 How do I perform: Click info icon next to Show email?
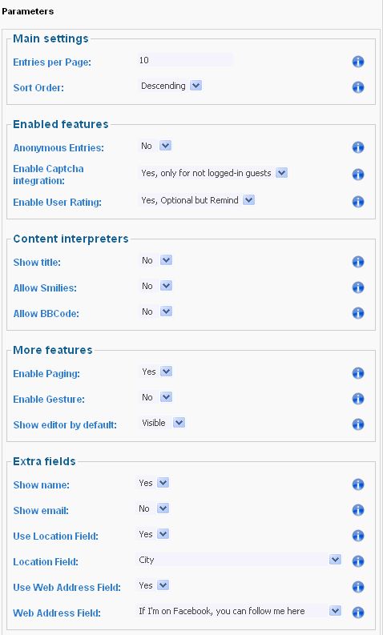coord(358,510)
